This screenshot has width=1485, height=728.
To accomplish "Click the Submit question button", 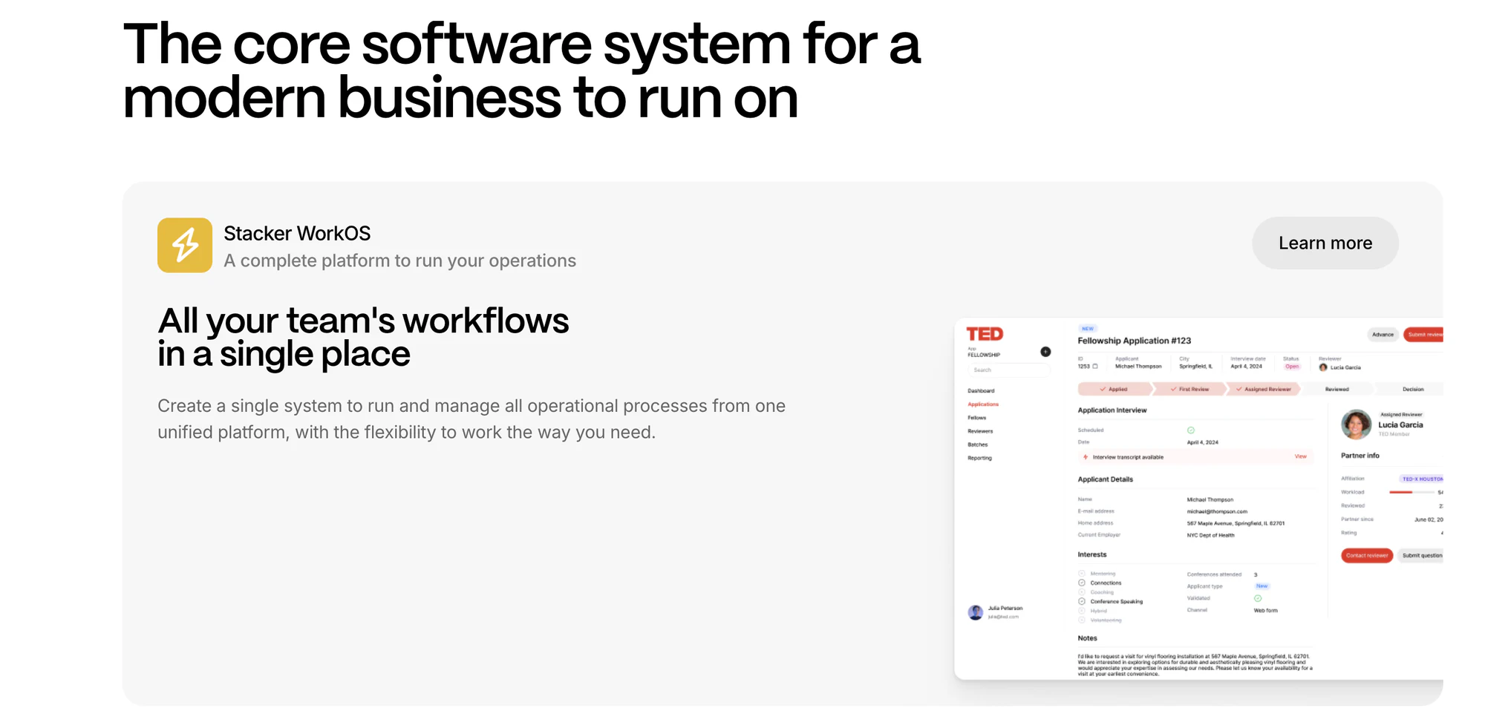I will click(x=1421, y=555).
